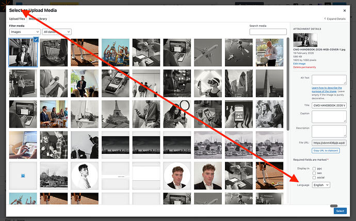Click the '19 February 2026' upload date
356x221 pixels.
click(303, 53)
